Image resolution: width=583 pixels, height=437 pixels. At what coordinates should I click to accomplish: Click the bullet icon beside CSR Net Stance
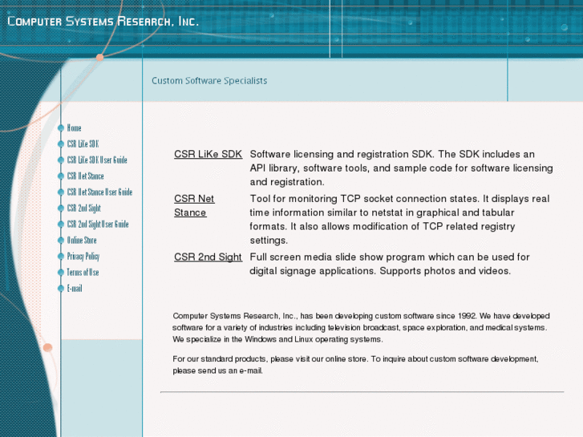coord(61,176)
